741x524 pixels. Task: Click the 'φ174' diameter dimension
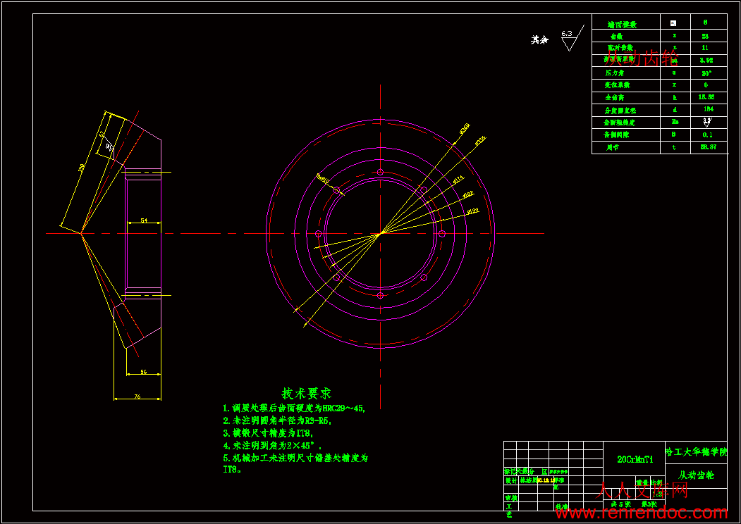click(458, 179)
